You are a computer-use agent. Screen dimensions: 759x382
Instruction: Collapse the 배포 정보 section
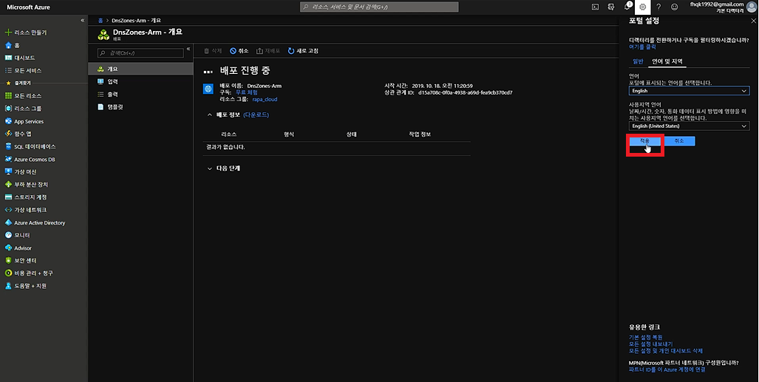pyautogui.click(x=210, y=115)
